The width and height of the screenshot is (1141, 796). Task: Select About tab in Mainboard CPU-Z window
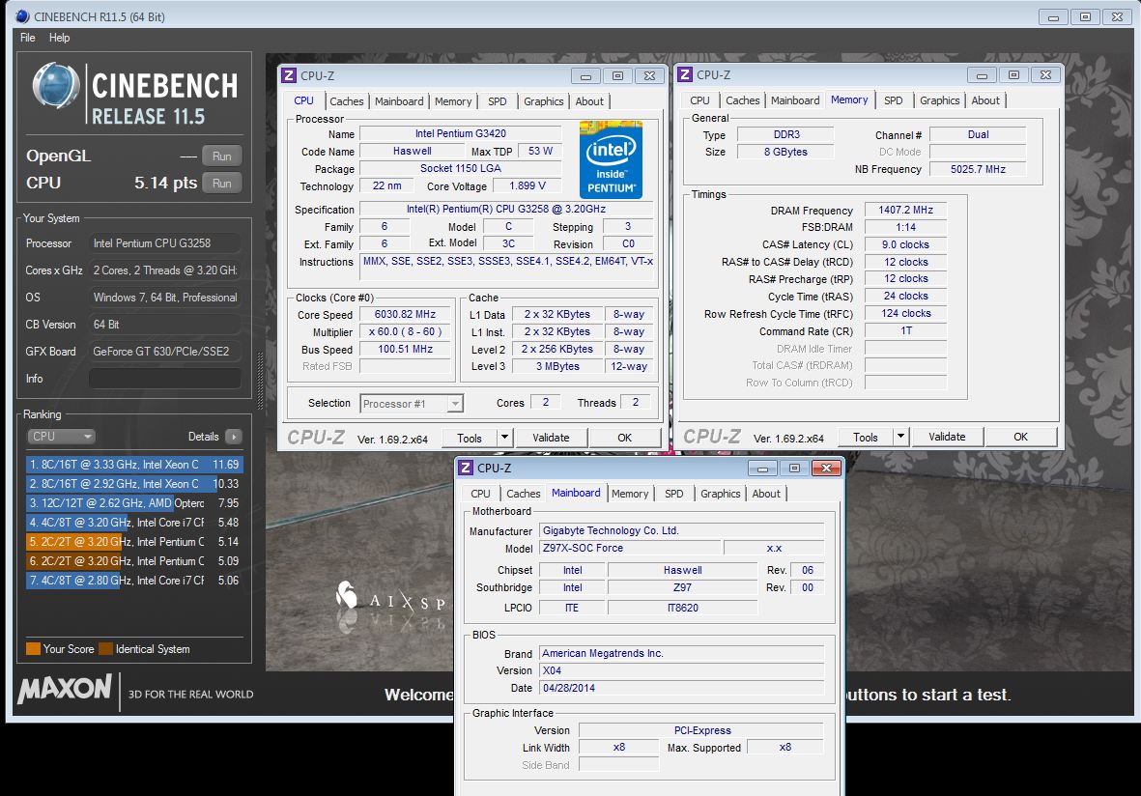click(766, 494)
